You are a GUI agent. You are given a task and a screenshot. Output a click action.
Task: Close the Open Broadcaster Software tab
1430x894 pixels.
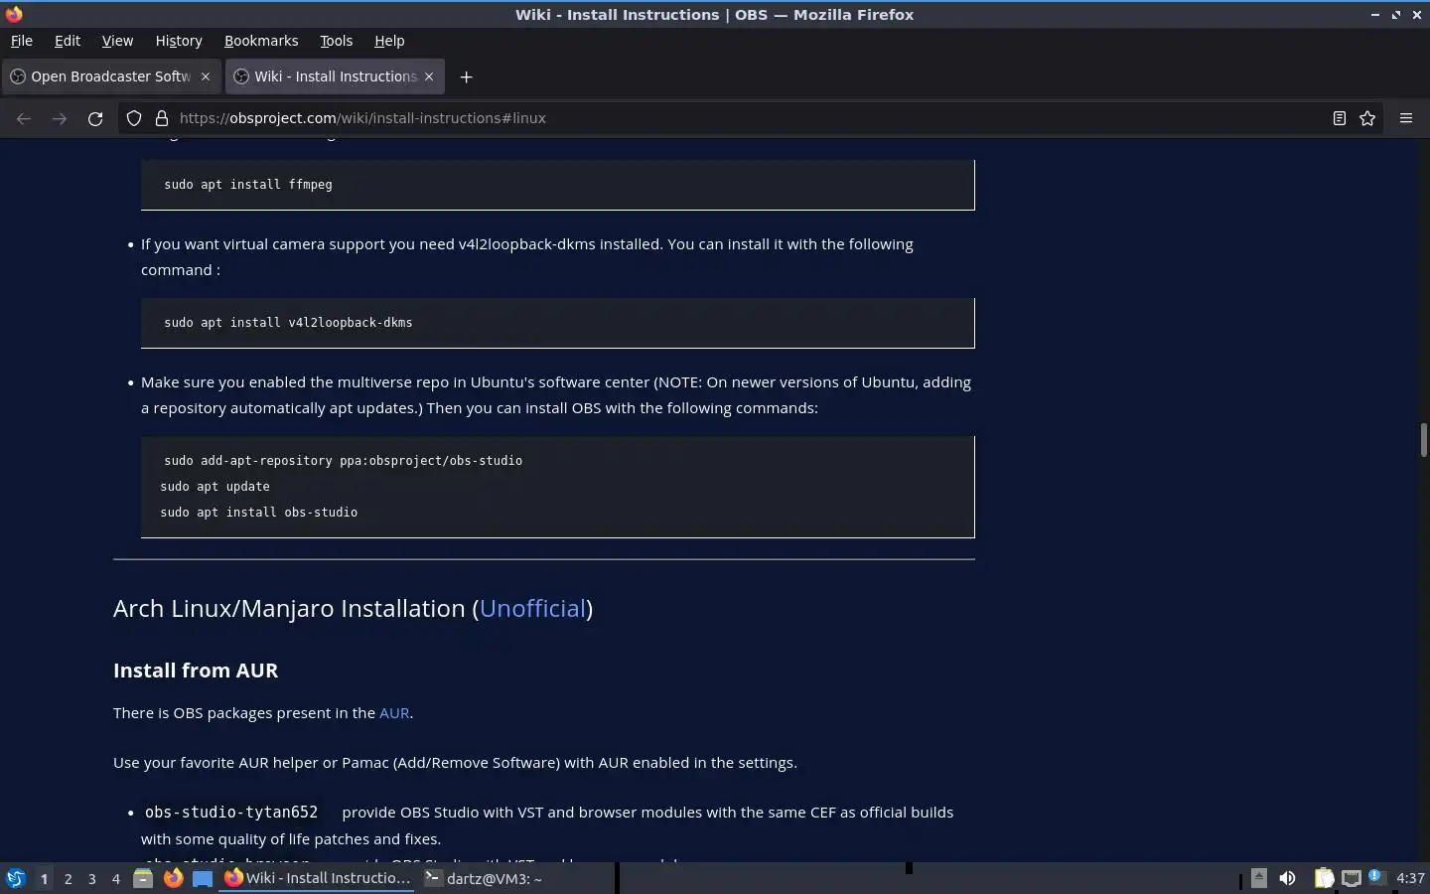tap(206, 76)
